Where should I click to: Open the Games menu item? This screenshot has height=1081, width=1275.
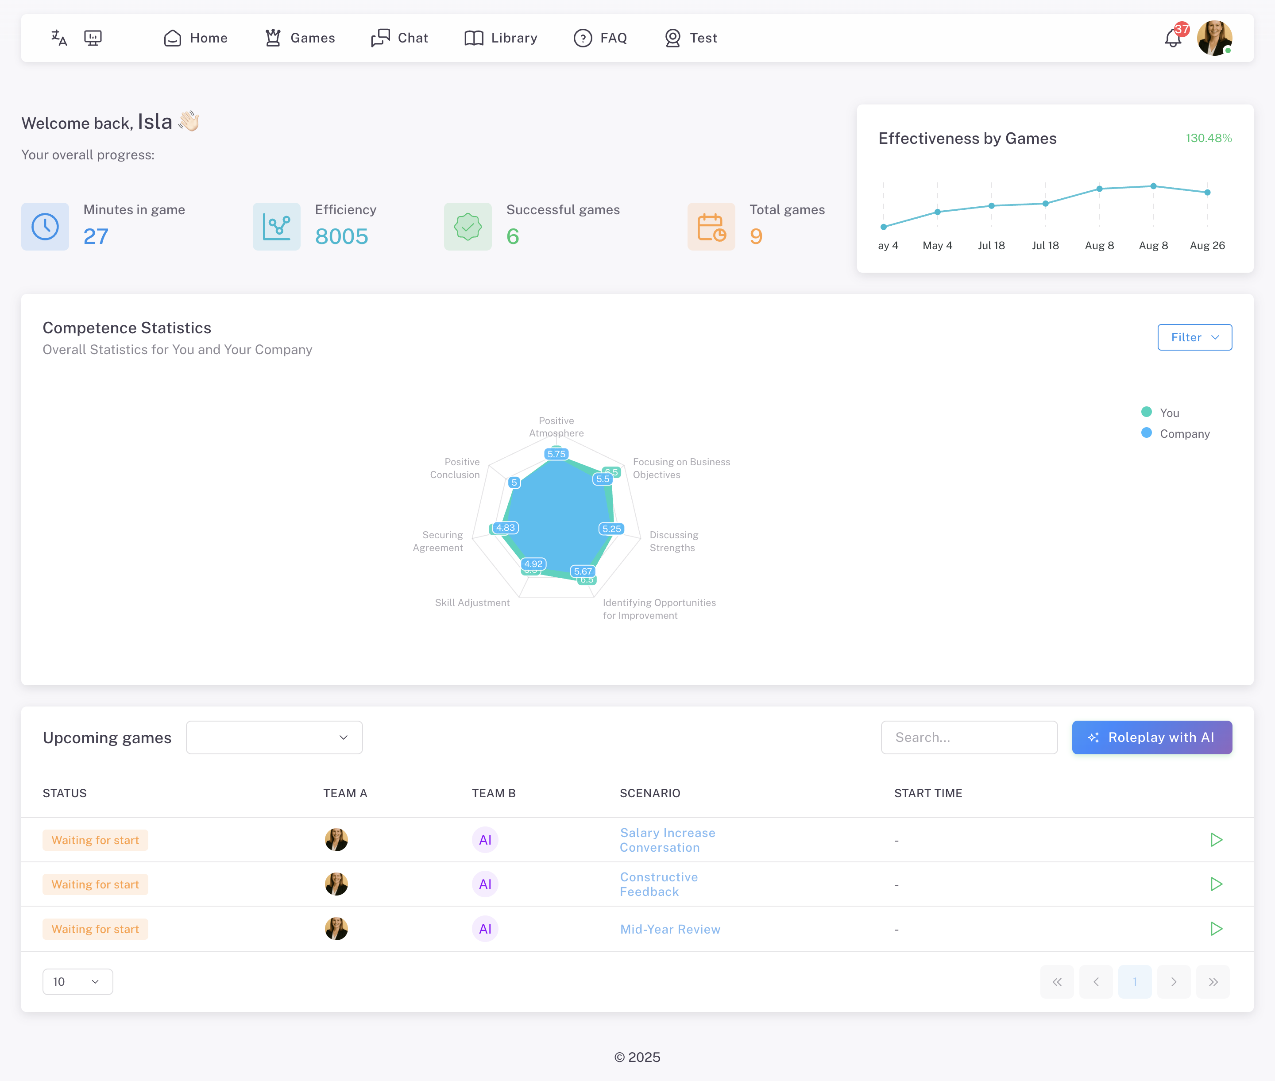300,38
